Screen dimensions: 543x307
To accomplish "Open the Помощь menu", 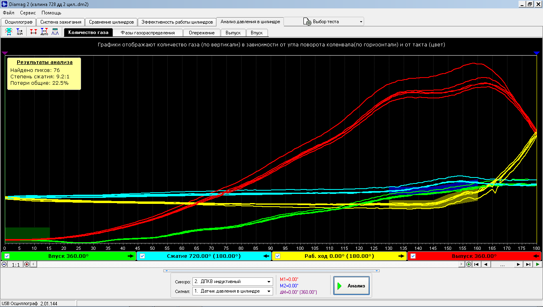I will point(52,13).
